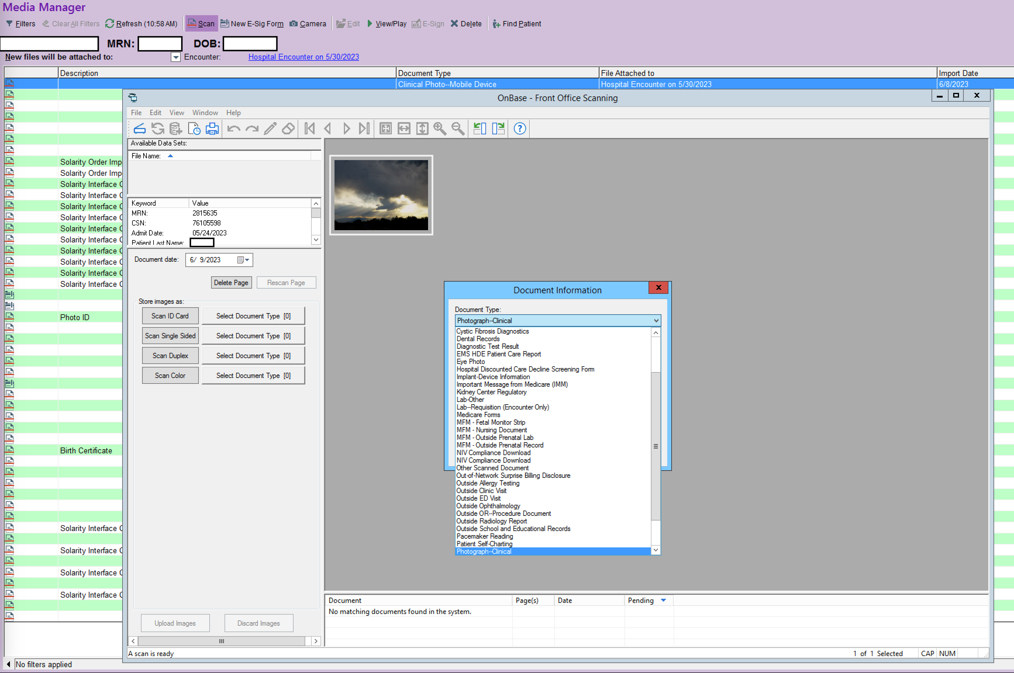Expand the Photograph-Clinical document type combo box
Image resolution: width=1014 pixels, height=673 pixels.
tap(656, 321)
